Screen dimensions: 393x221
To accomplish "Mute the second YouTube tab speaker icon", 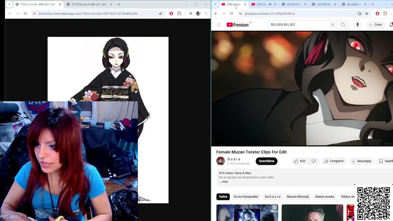I will click(x=270, y=4).
